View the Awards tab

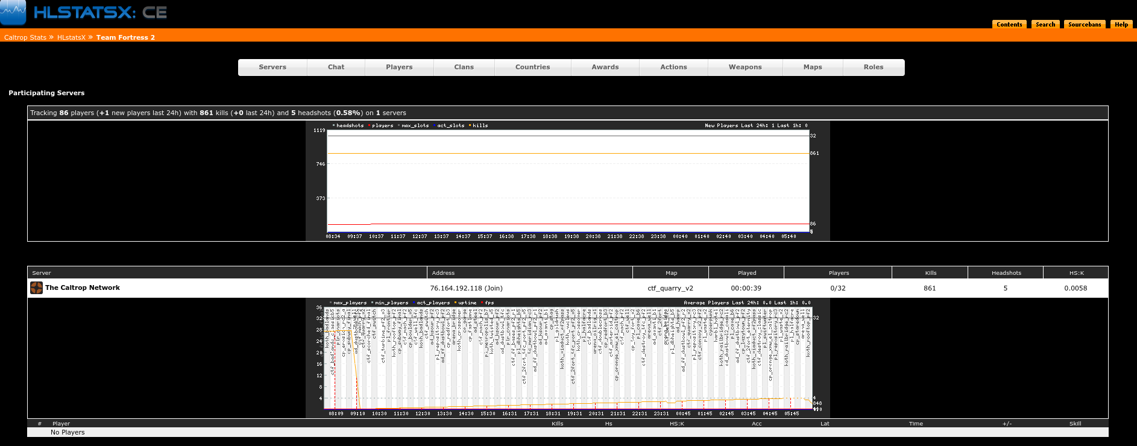point(605,68)
